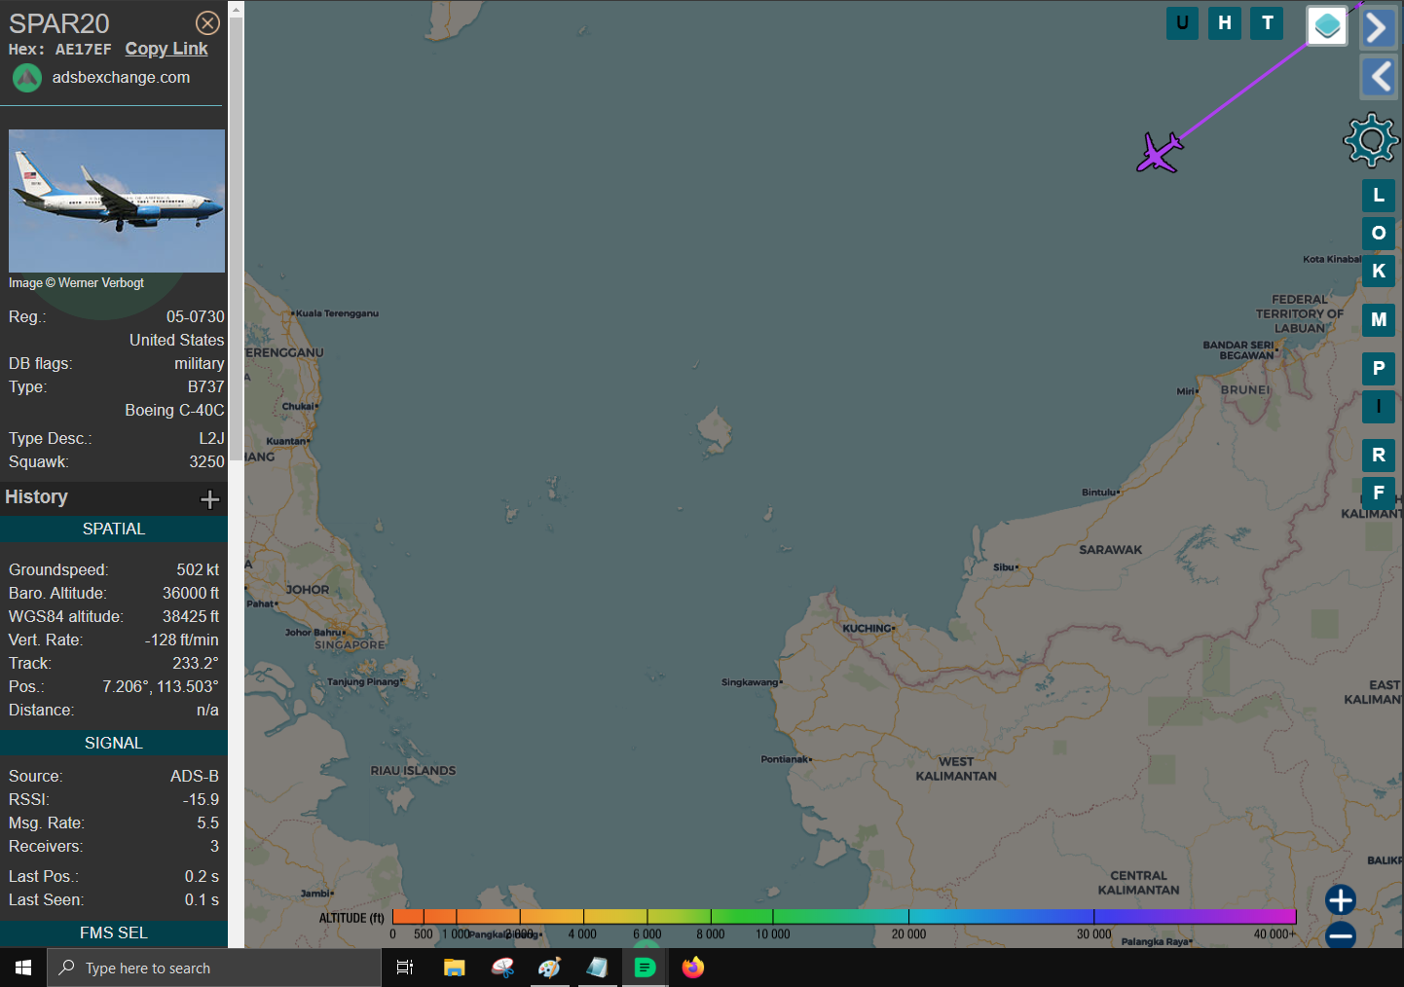Click the groundspeed value 502 kt

click(x=198, y=570)
